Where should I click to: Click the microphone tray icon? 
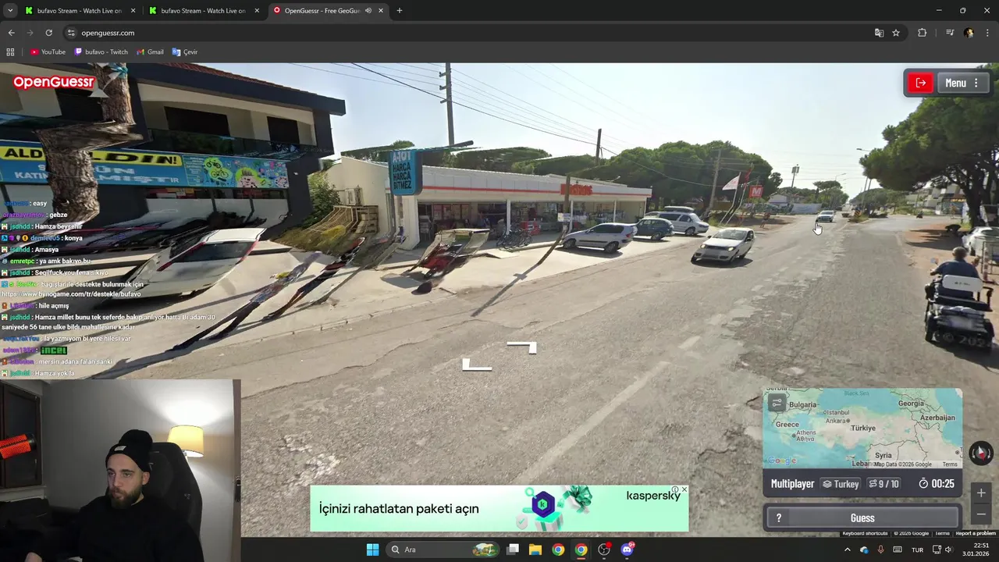tap(881, 550)
